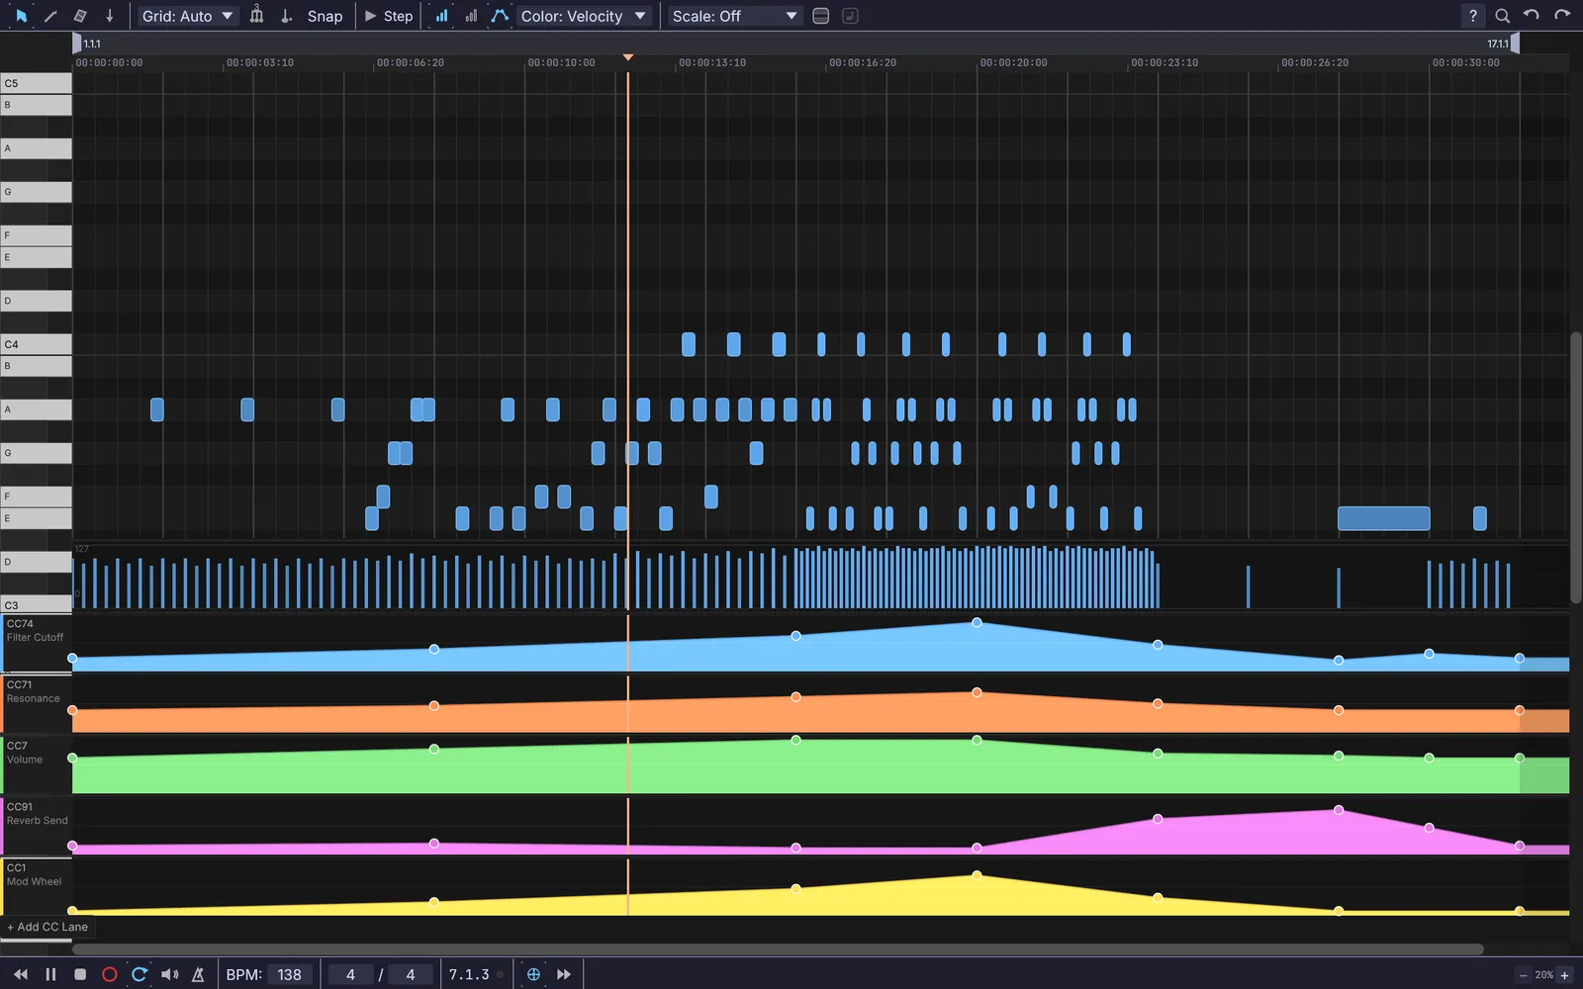The height and width of the screenshot is (989, 1583).
Task: Stop playback
Action: [80, 974]
